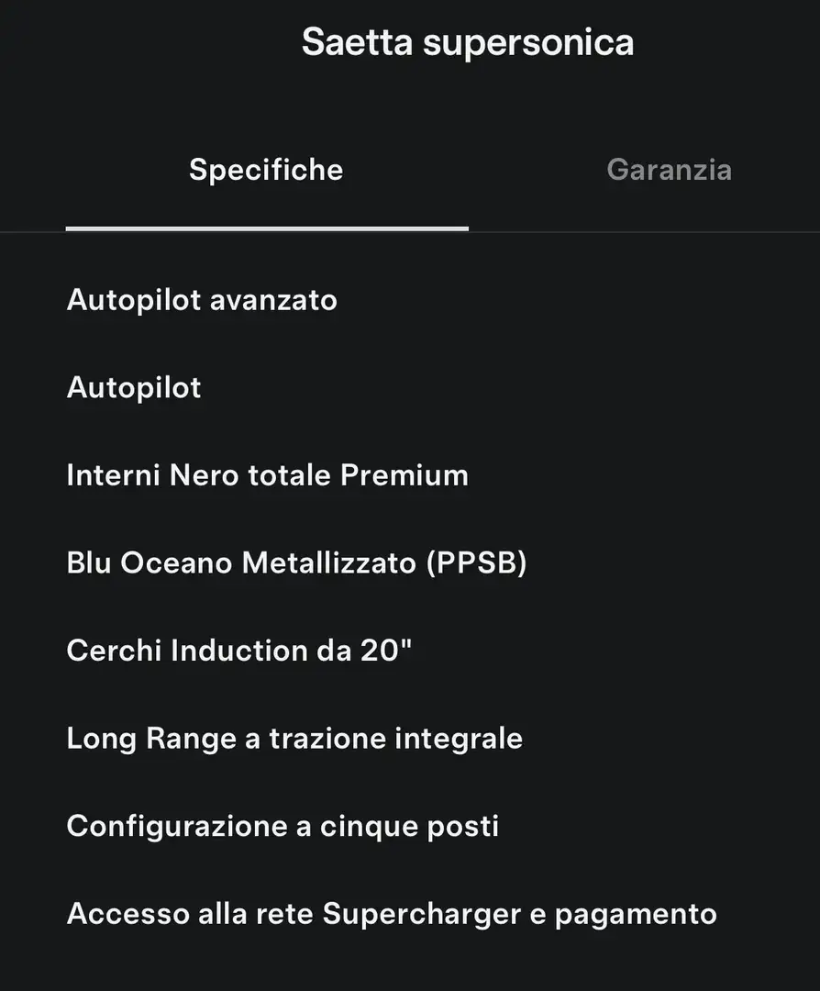Tap the five-seat configuration specification
820x991 pixels.
283,826
